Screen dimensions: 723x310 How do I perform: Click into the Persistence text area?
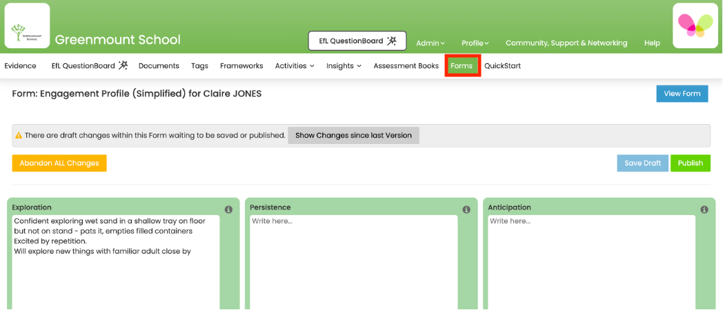click(x=354, y=262)
